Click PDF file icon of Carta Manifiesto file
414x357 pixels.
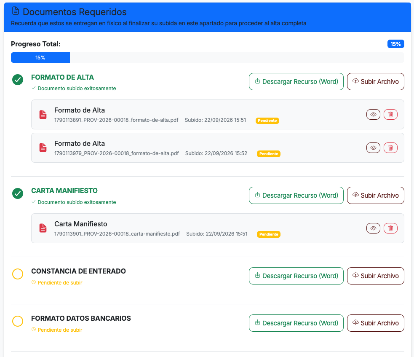pyautogui.click(x=43, y=228)
